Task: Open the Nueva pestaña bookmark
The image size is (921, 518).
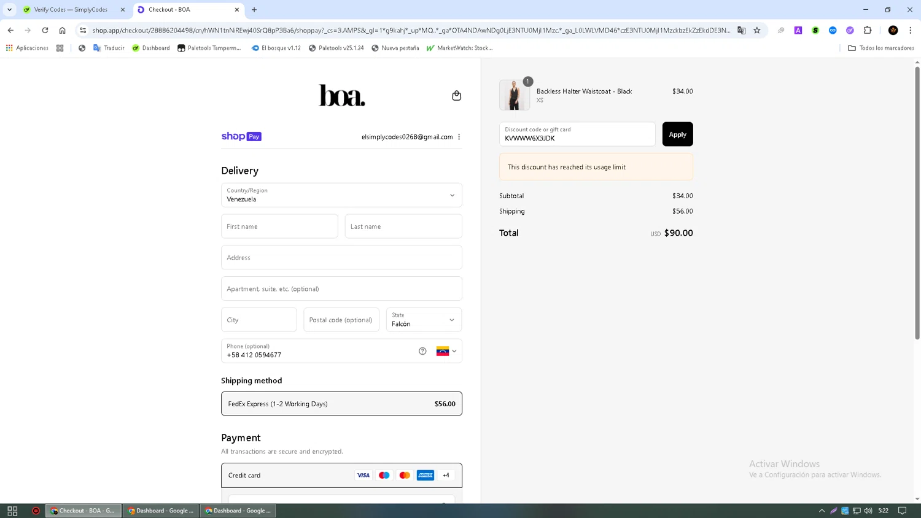Action: coord(395,48)
